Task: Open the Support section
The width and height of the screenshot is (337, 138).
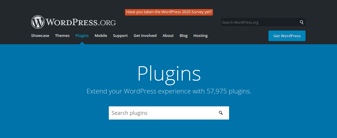Action: point(120,36)
